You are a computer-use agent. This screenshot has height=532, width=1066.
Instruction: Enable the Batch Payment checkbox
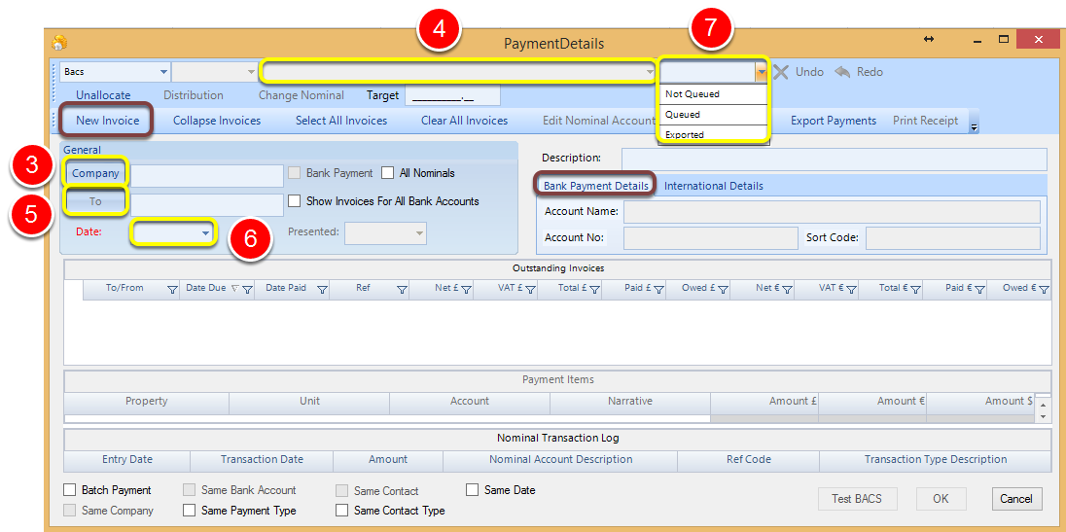69,490
